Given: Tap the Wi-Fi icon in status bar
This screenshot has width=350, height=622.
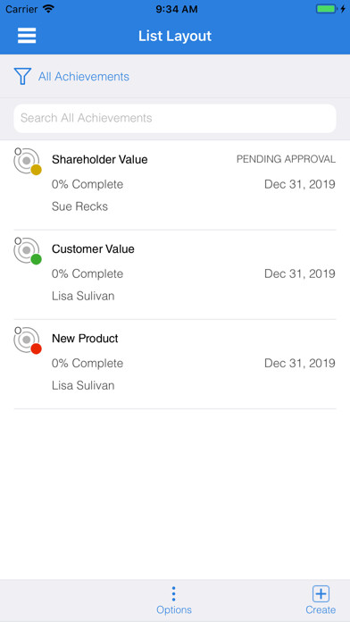Looking at the screenshot, I should [x=49, y=9].
